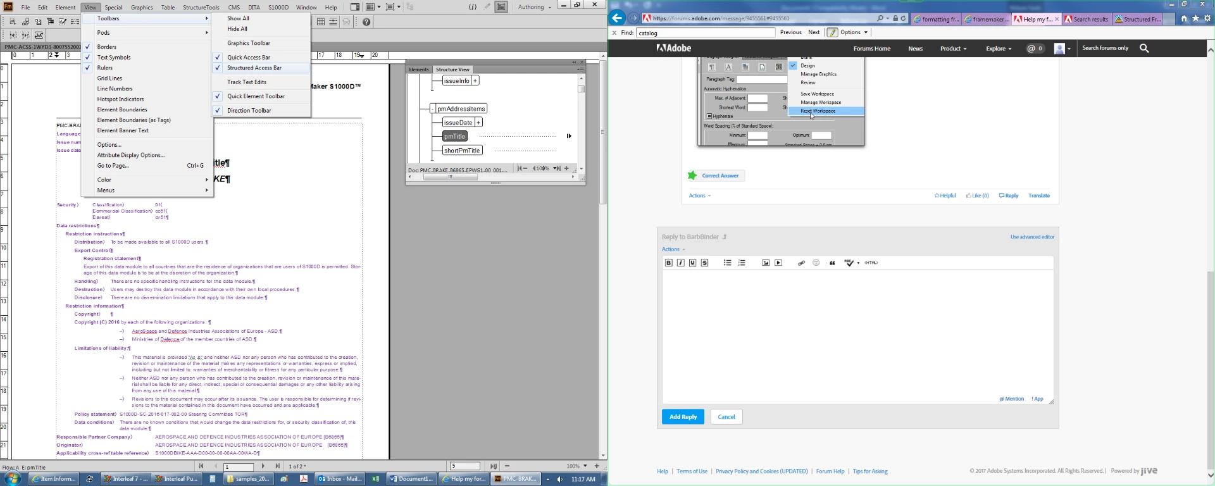Click the Cancel reply button
Image resolution: width=1215 pixels, height=486 pixels.
pyautogui.click(x=726, y=417)
